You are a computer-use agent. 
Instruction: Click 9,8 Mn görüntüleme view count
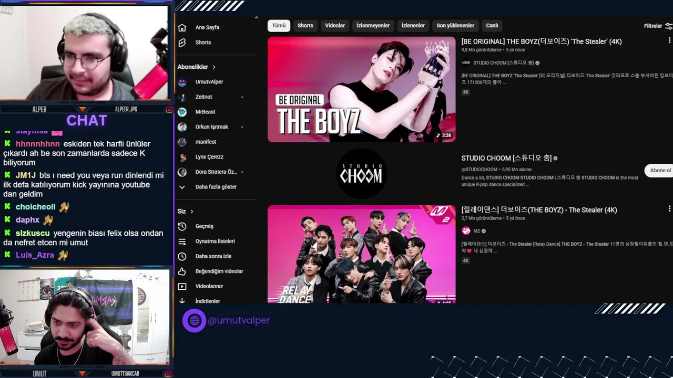point(482,50)
